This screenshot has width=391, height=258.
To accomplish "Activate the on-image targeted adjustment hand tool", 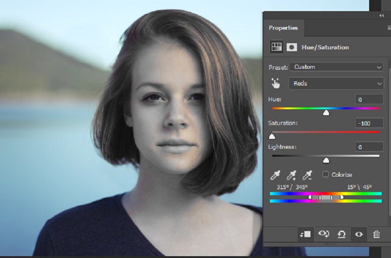I will tap(276, 84).
